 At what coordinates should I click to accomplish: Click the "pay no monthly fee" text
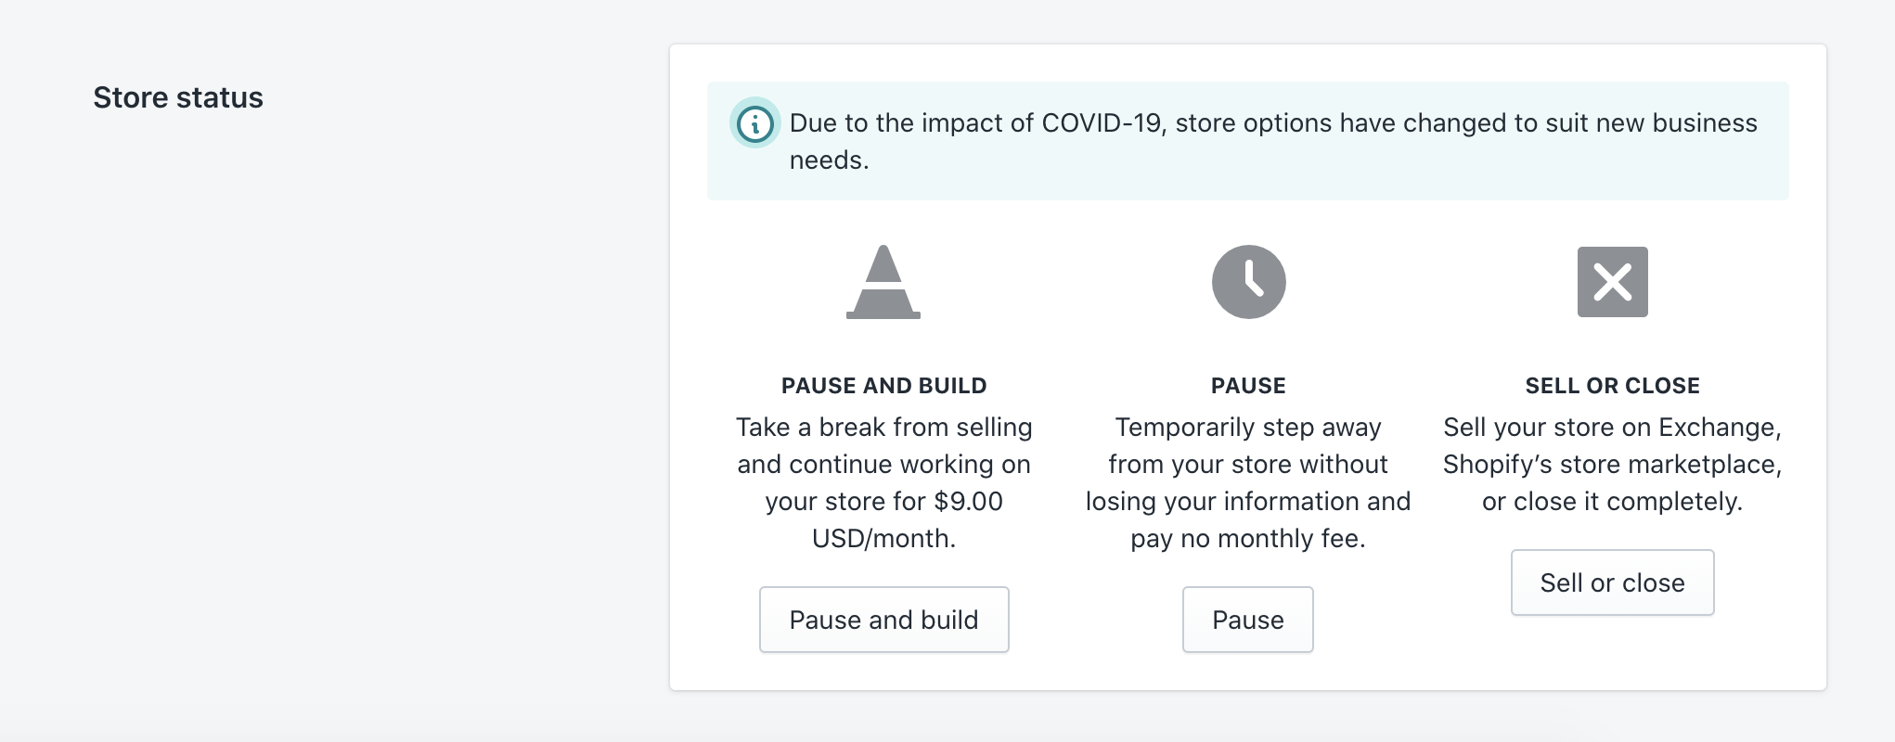click(1248, 539)
